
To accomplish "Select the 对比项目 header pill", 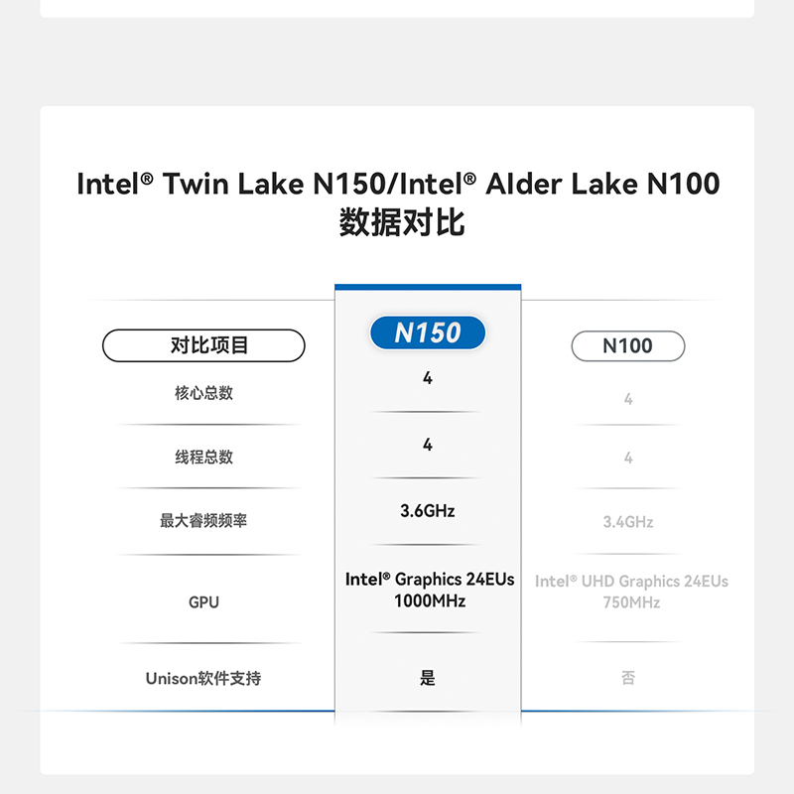I will coord(203,345).
